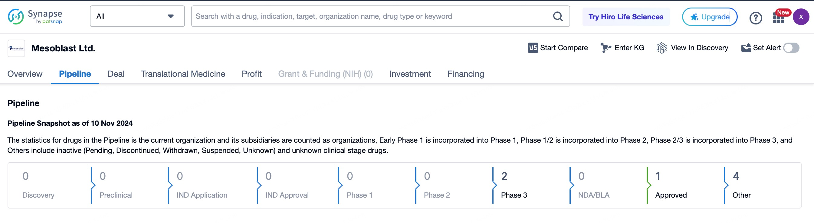The image size is (814, 223).
Task: Click the Start Compare VS icon
Action: [533, 48]
